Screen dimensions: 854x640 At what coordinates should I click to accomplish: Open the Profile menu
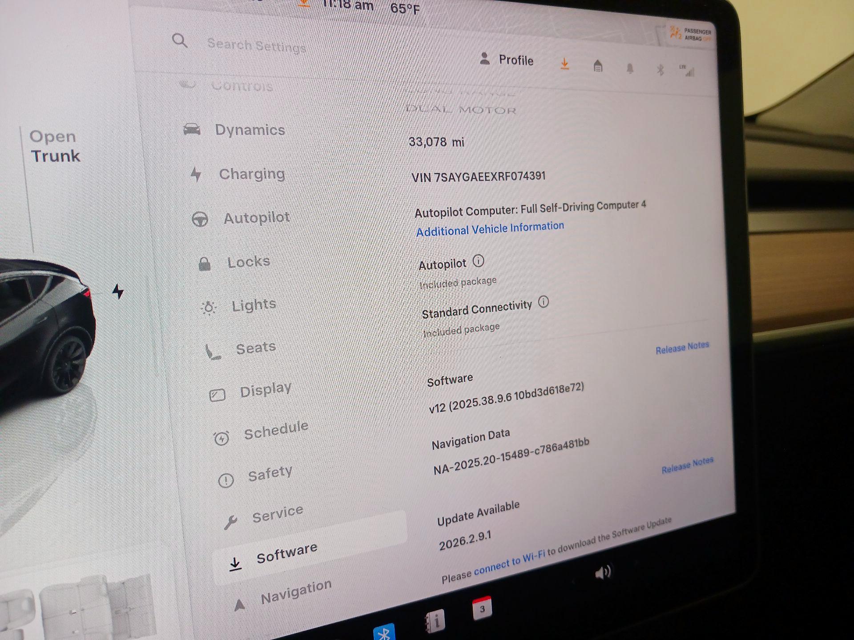(507, 60)
